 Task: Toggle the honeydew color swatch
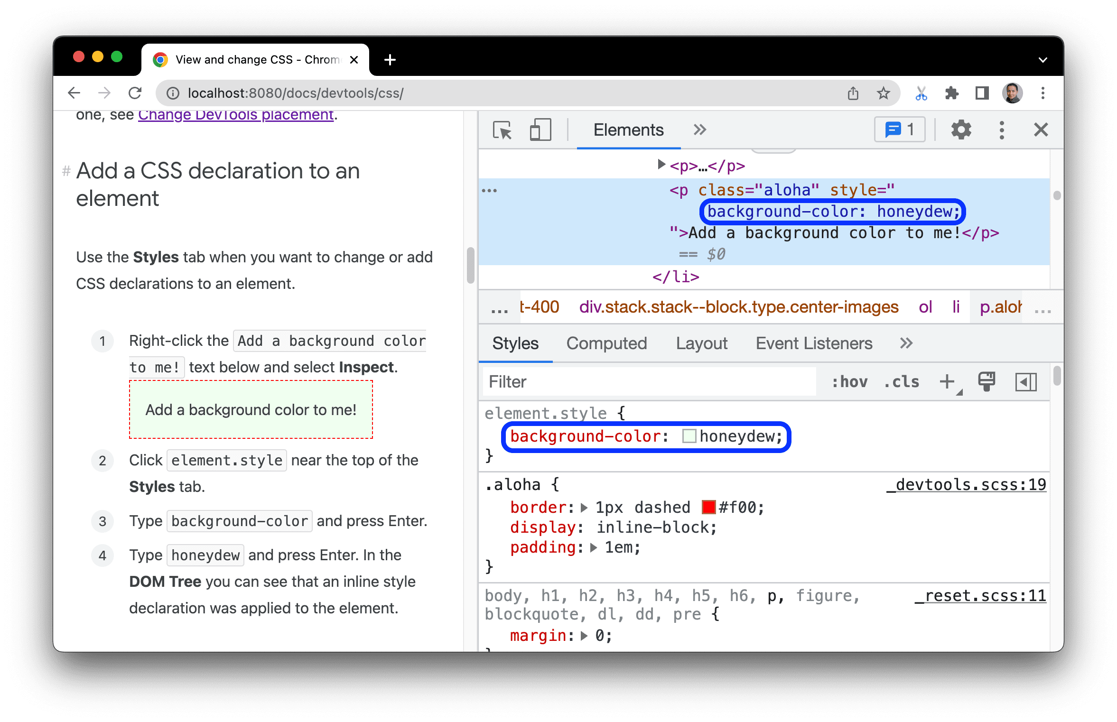pyautogui.click(x=685, y=436)
